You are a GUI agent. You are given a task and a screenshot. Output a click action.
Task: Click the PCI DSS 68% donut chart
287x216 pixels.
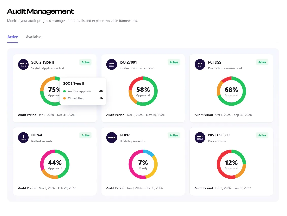[x=231, y=91]
